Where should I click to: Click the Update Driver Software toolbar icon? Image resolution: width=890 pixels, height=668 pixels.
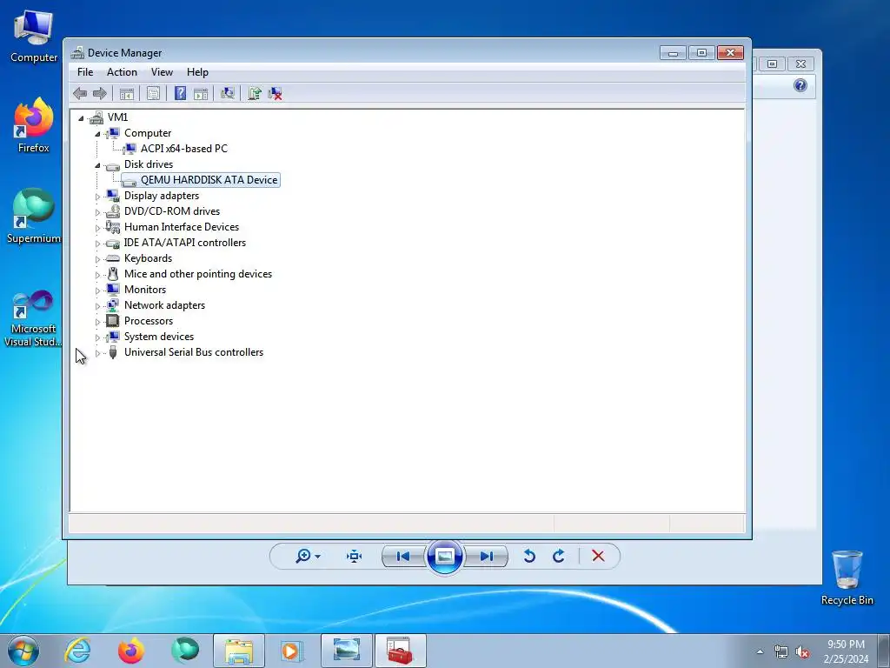pyautogui.click(x=255, y=93)
